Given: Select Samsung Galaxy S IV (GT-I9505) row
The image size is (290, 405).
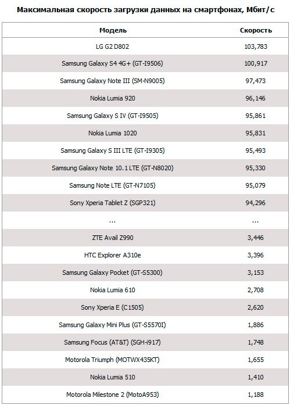Looking at the screenshot, I should [145, 116].
